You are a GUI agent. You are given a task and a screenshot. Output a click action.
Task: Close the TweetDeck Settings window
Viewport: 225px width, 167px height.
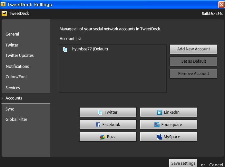(x=221, y=5)
